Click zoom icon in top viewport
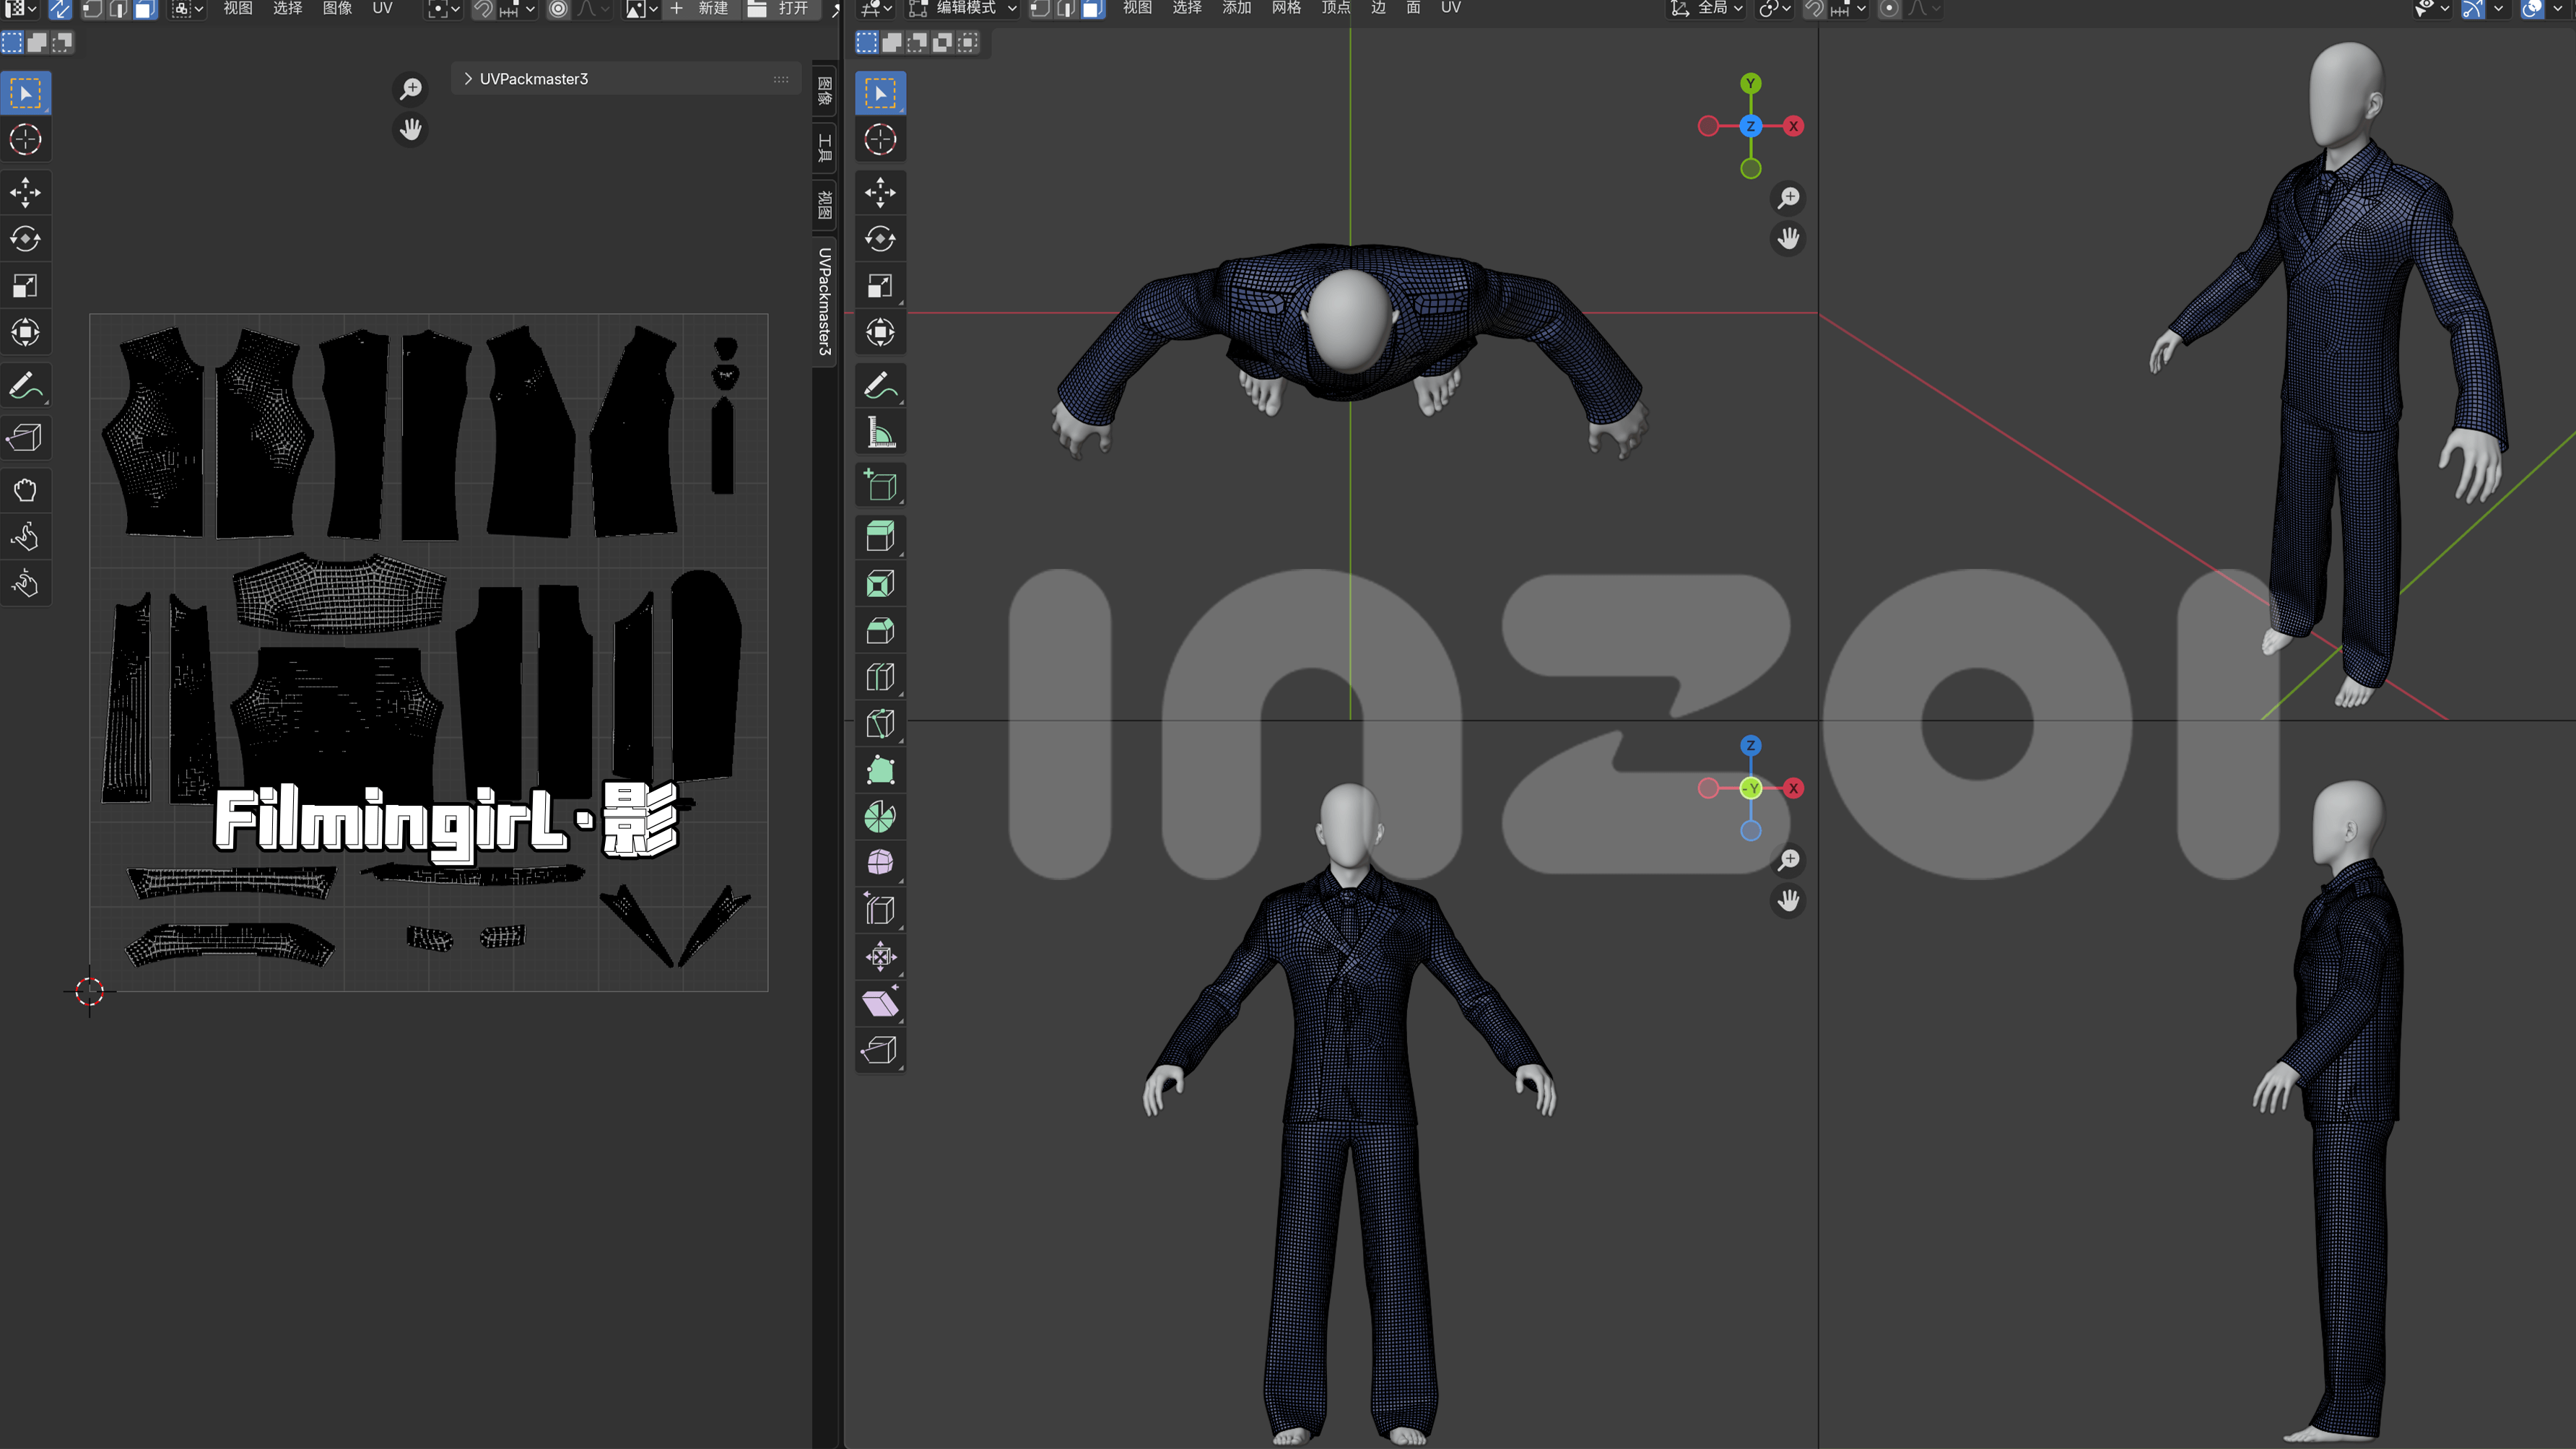The width and height of the screenshot is (2576, 1449). click(x=1788, y=198)
